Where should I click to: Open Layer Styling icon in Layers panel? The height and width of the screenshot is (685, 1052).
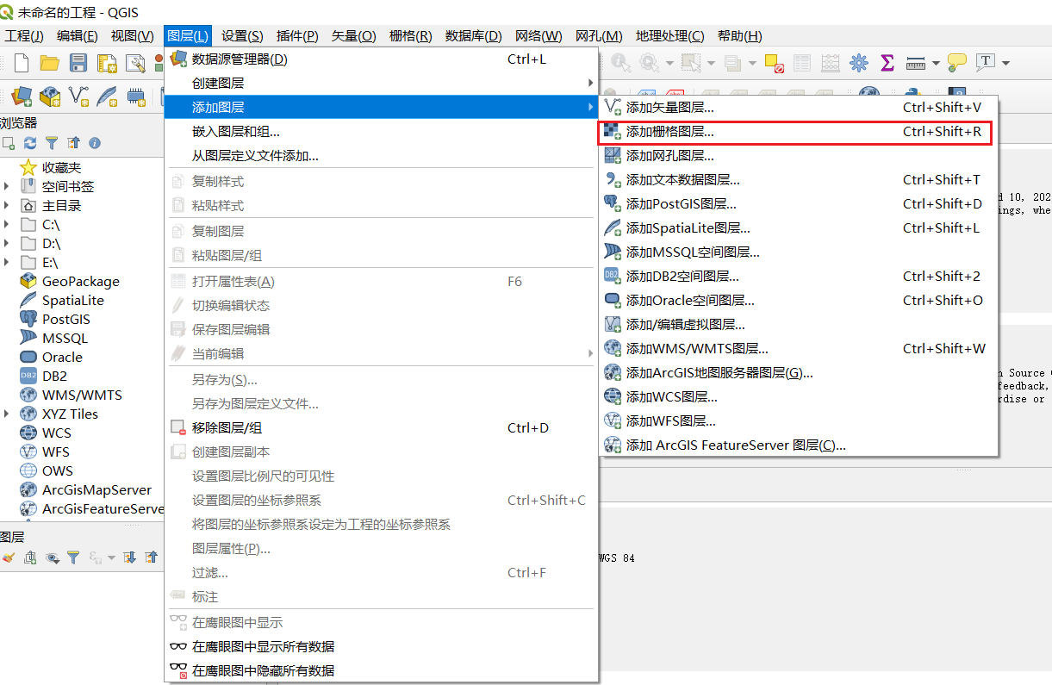pos(9,557)
